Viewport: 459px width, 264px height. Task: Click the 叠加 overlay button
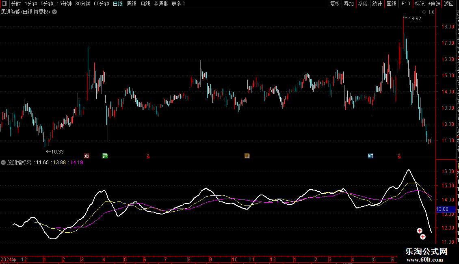pyautogui.click(x=349, y=4)
